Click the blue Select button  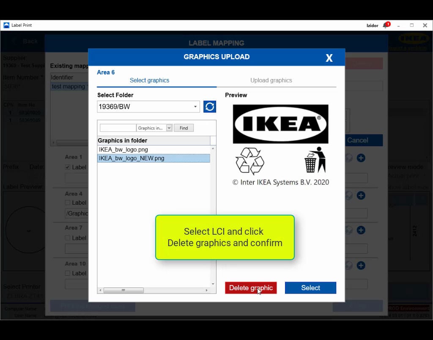(310, 288)
